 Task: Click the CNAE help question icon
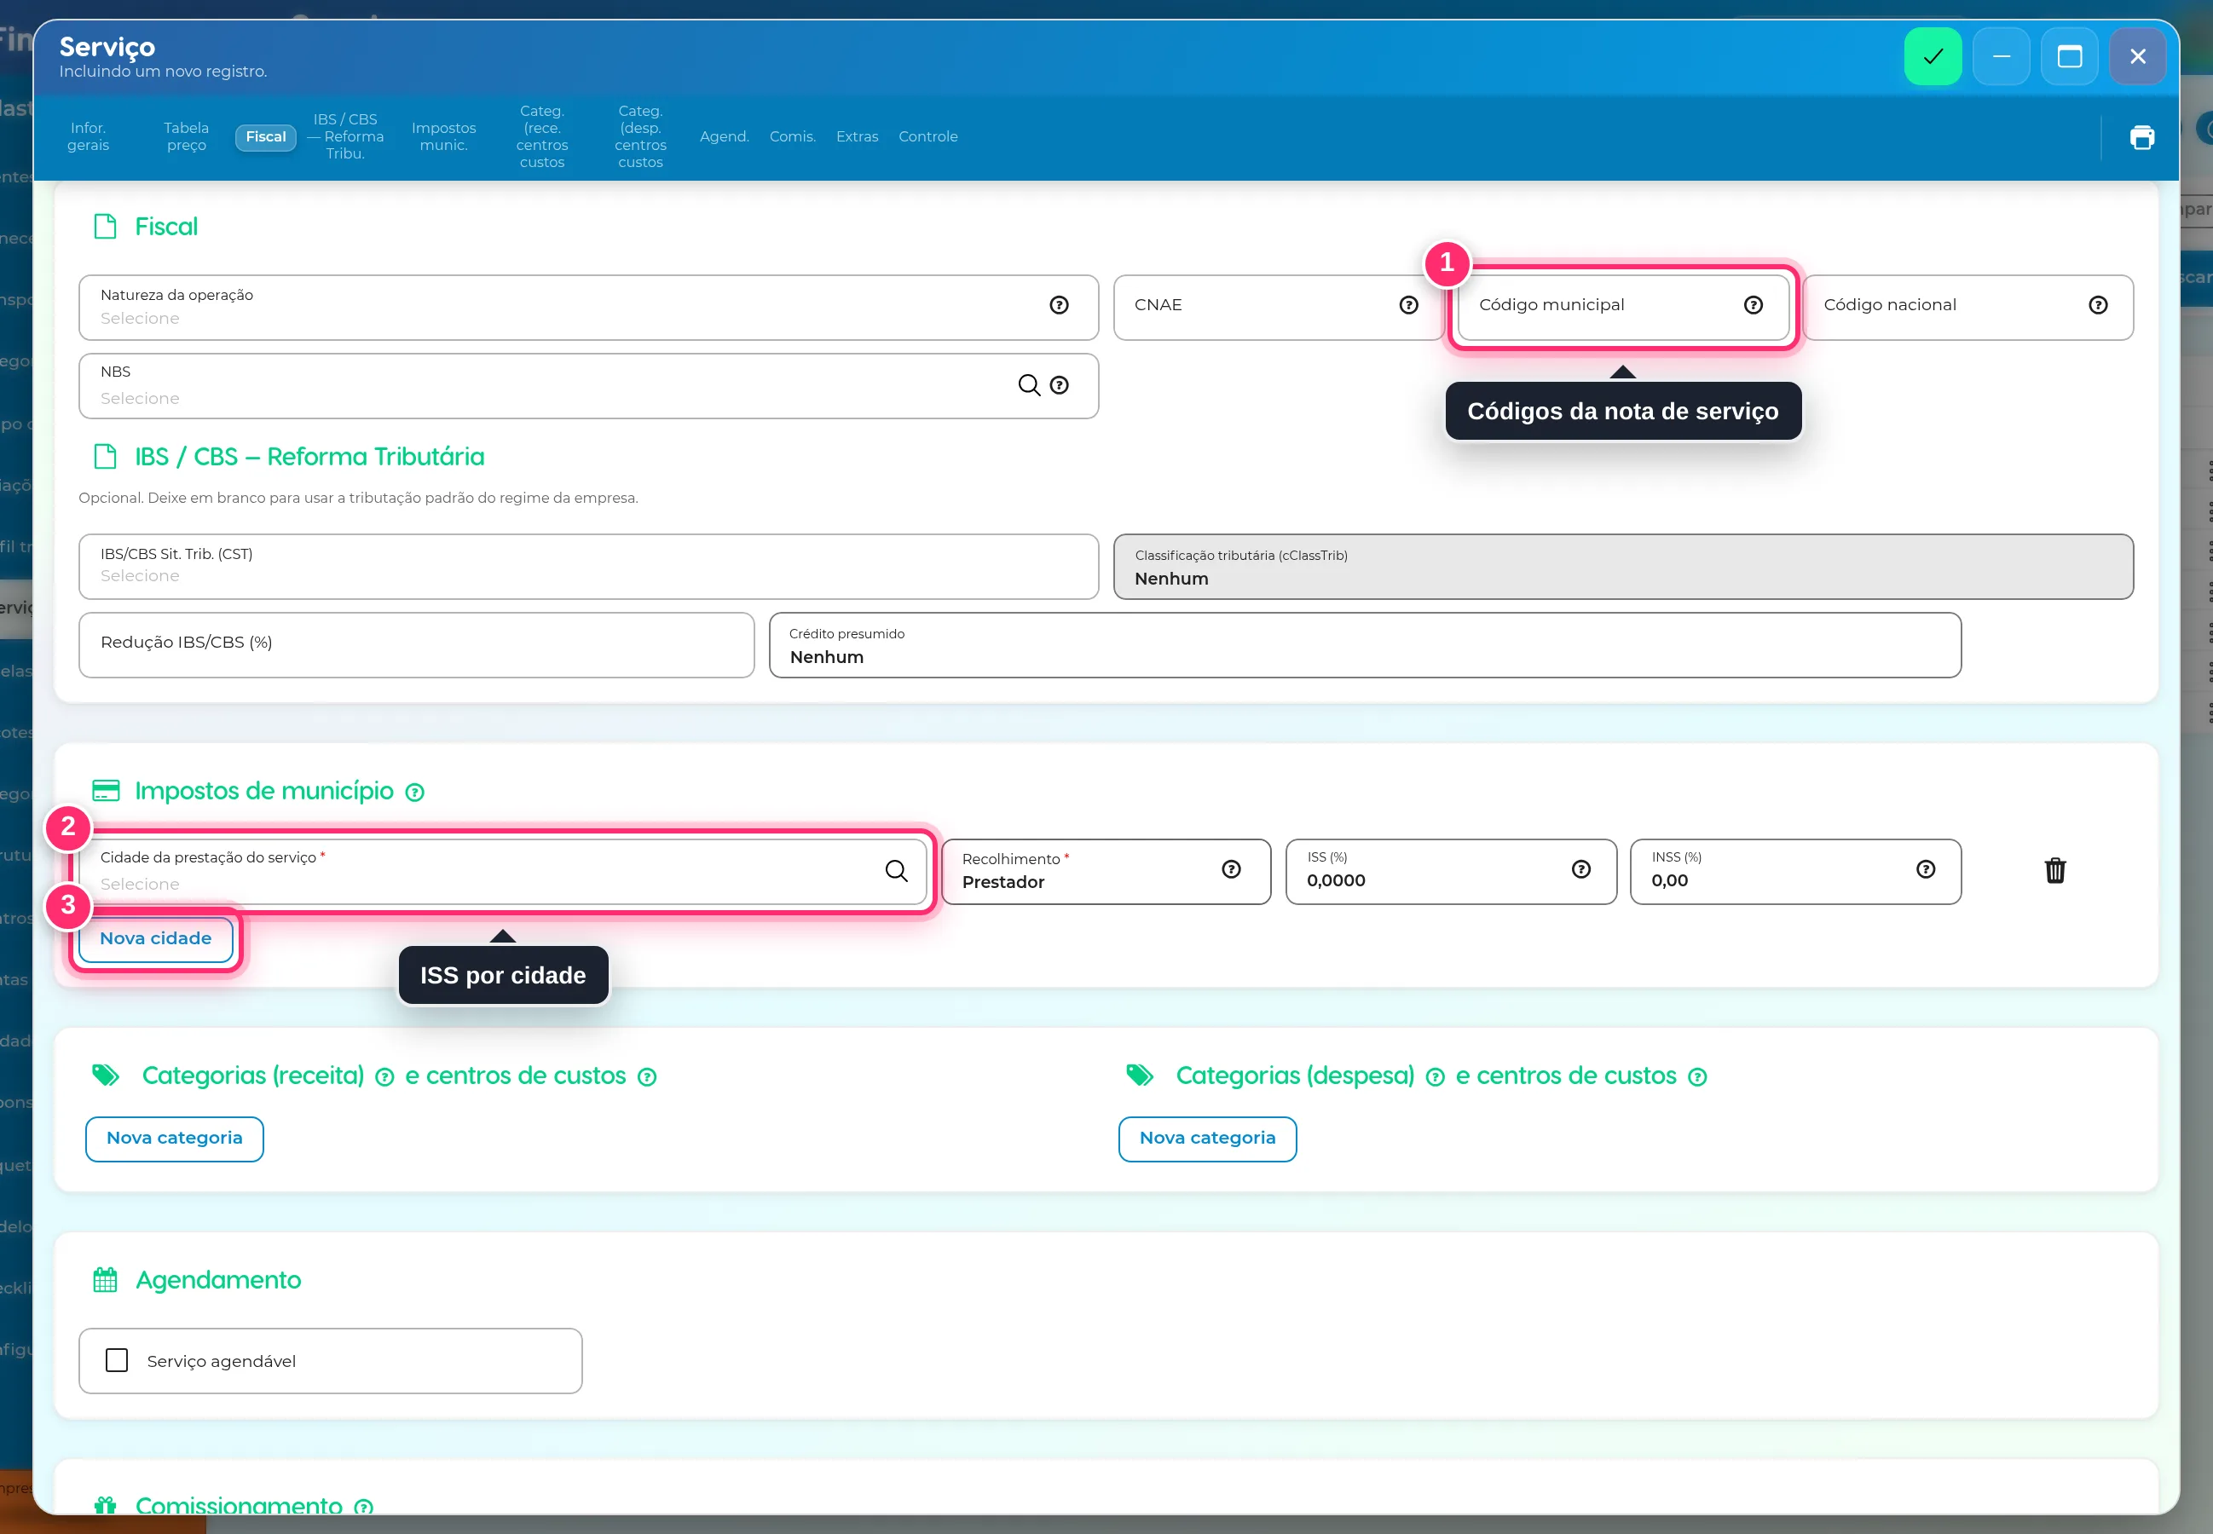pyautogui.click(x=1408, y=305)
